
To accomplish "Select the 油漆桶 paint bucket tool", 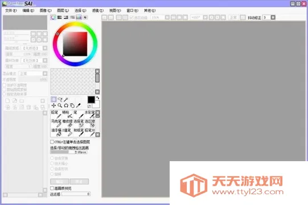I will (x=56, y=132).
